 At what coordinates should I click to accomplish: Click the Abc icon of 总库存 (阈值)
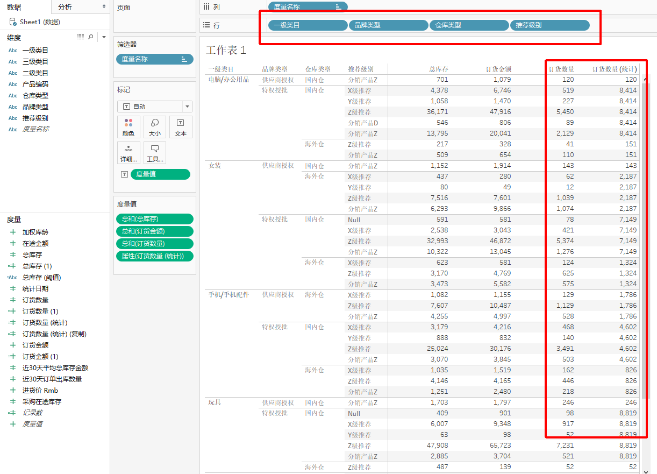point(12,278)
